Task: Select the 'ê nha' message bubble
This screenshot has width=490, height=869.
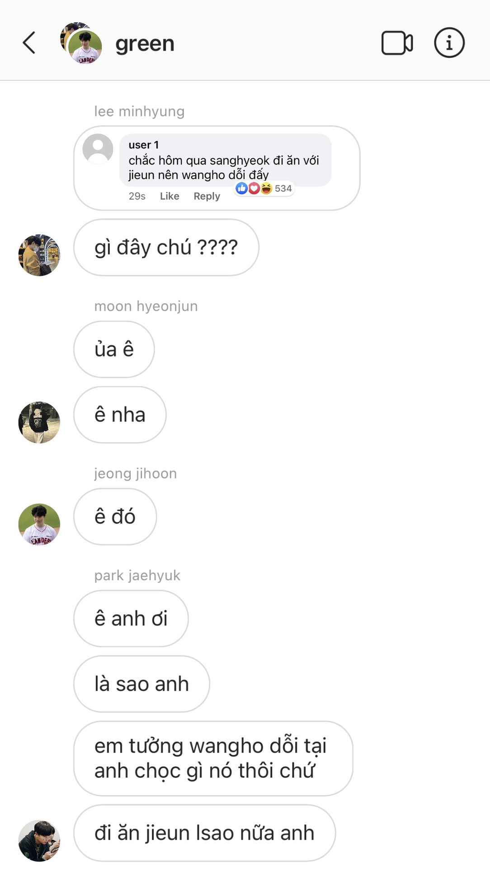Action: coord(120,415)
